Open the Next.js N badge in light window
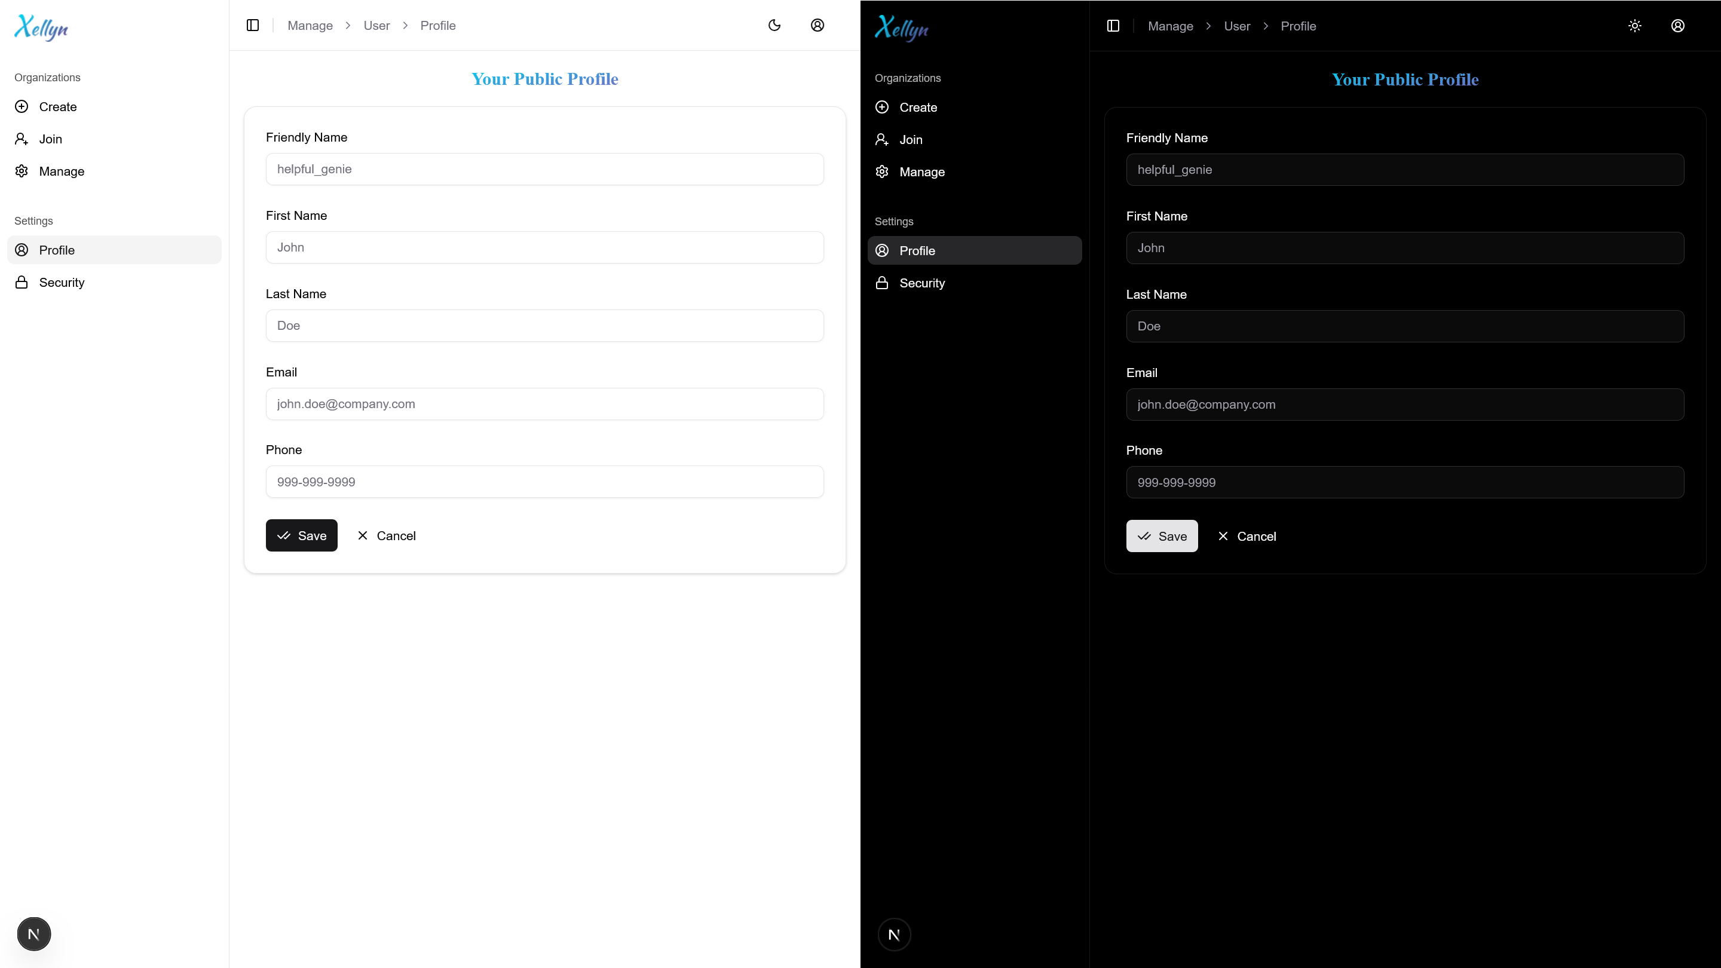The width and height of the screenshot is (1721, 968). coord(34,934)
